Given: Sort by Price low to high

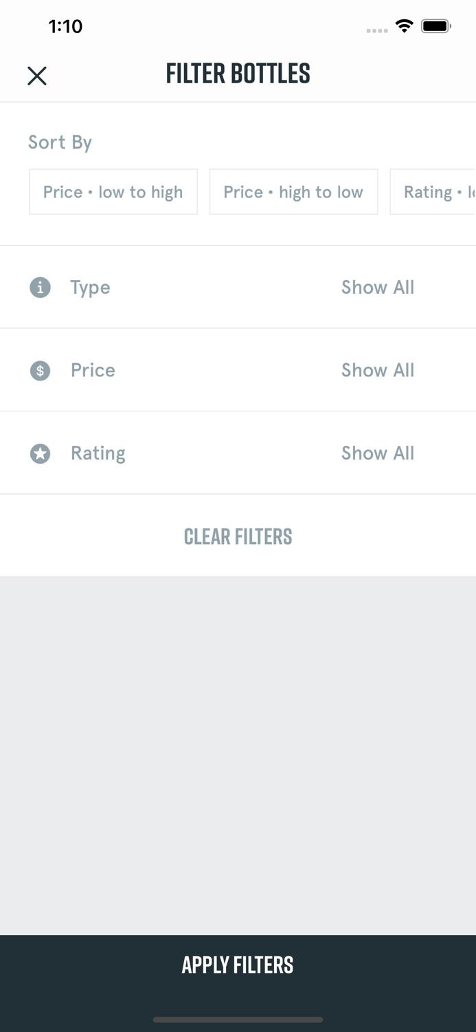Looking at the screenshot, I should coord(113,192).
